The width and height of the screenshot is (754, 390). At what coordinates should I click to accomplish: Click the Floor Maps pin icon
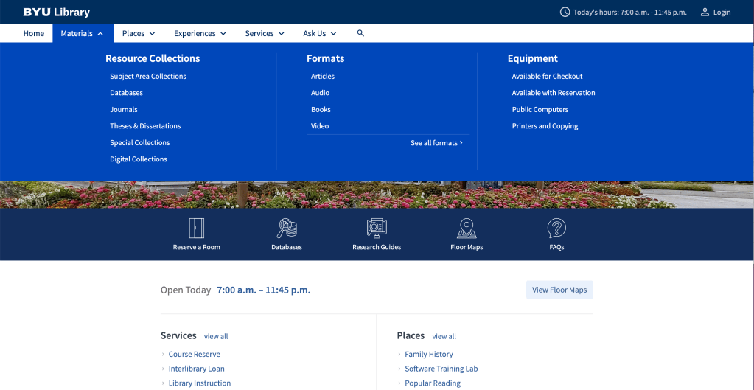pyautogui.click(x=467, y=229)
